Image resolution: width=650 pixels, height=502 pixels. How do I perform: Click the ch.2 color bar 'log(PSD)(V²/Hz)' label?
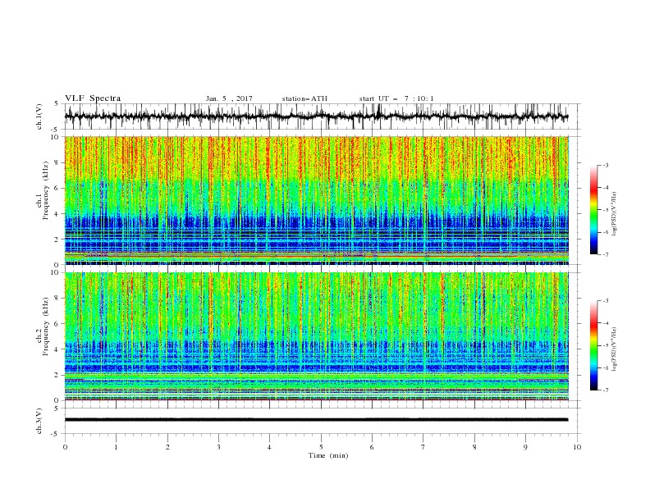click(x=616, y=349)
